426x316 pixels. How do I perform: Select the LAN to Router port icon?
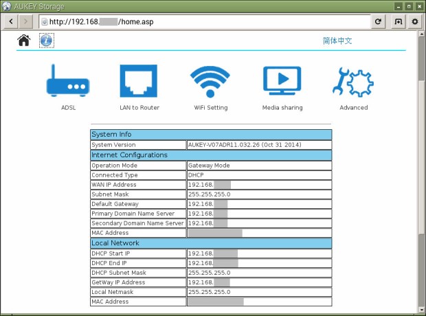(x=139, y=80)
